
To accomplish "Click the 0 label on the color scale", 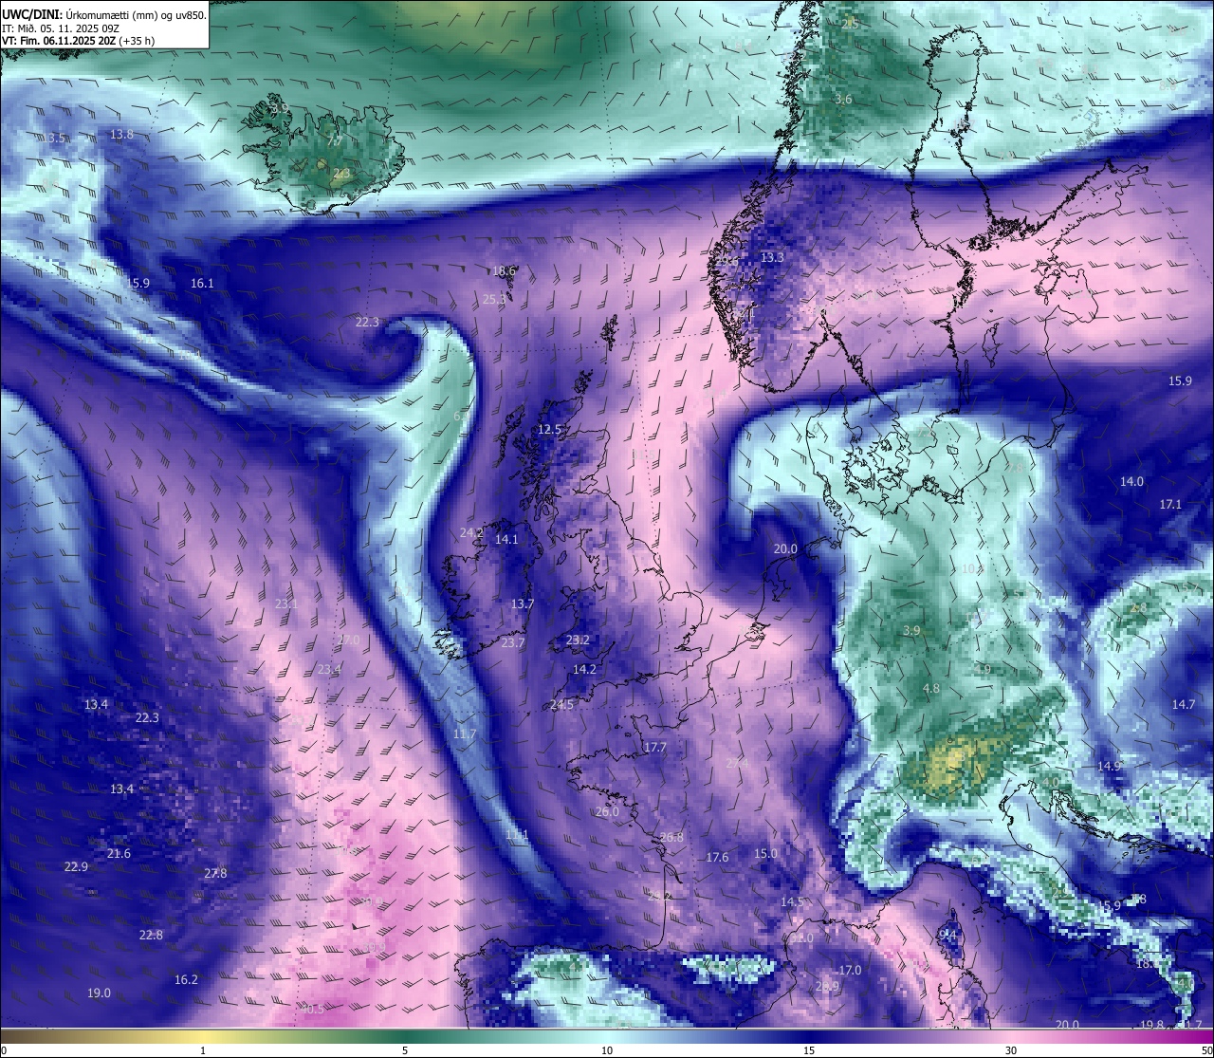I will click(4, 1050).
